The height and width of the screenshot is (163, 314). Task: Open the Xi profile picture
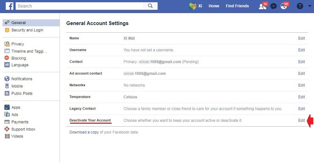193,6
